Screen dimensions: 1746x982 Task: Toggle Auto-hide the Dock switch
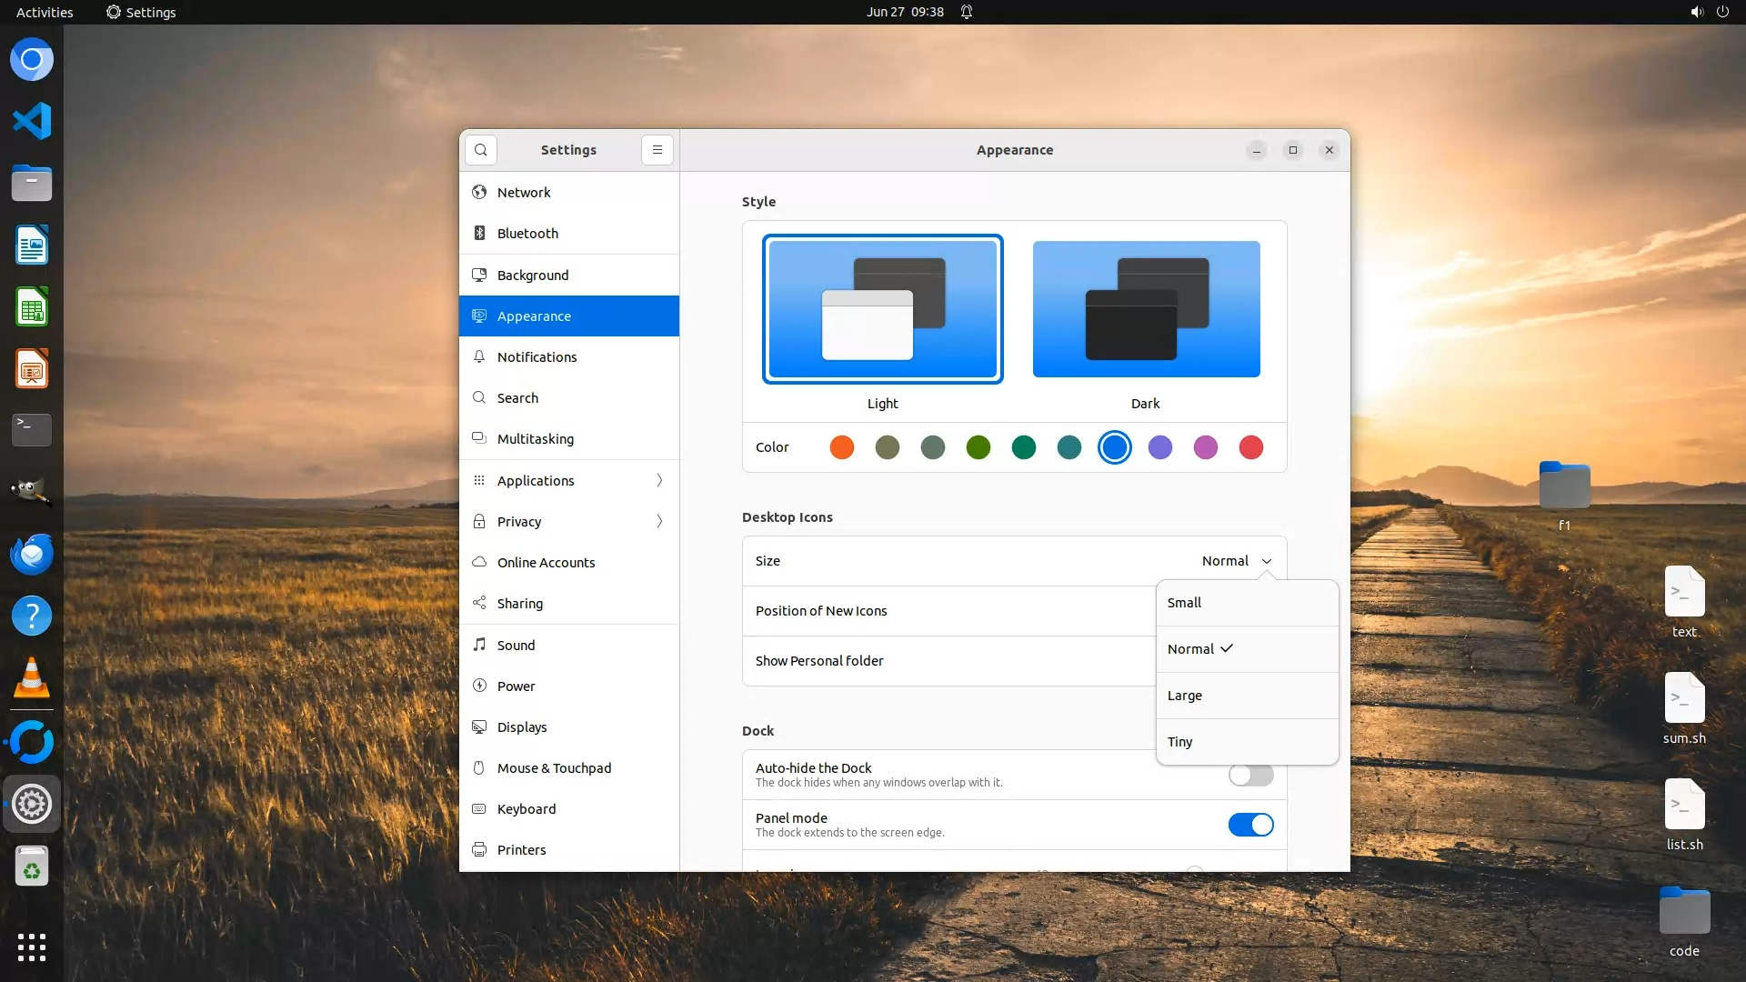tap(1250, 776)
